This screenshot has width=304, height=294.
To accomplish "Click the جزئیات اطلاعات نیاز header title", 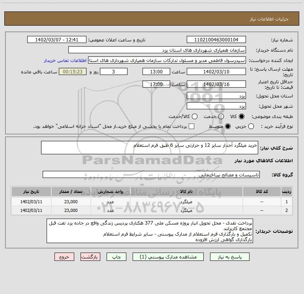I will (x=269, y=19).
